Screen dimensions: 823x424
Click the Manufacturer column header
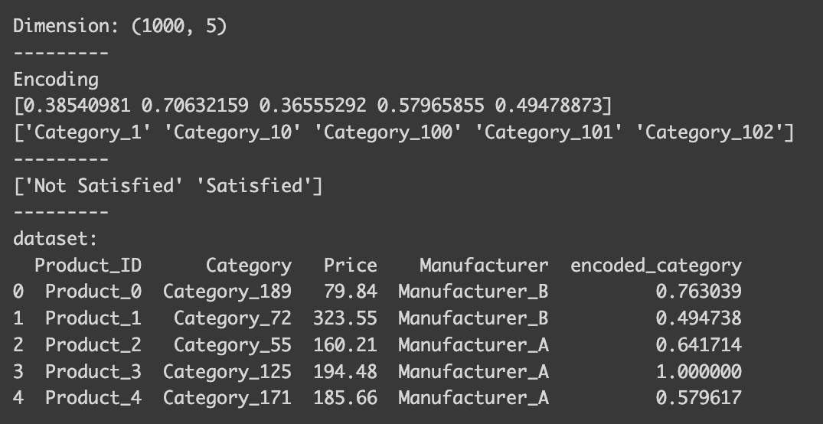(484, 266)
